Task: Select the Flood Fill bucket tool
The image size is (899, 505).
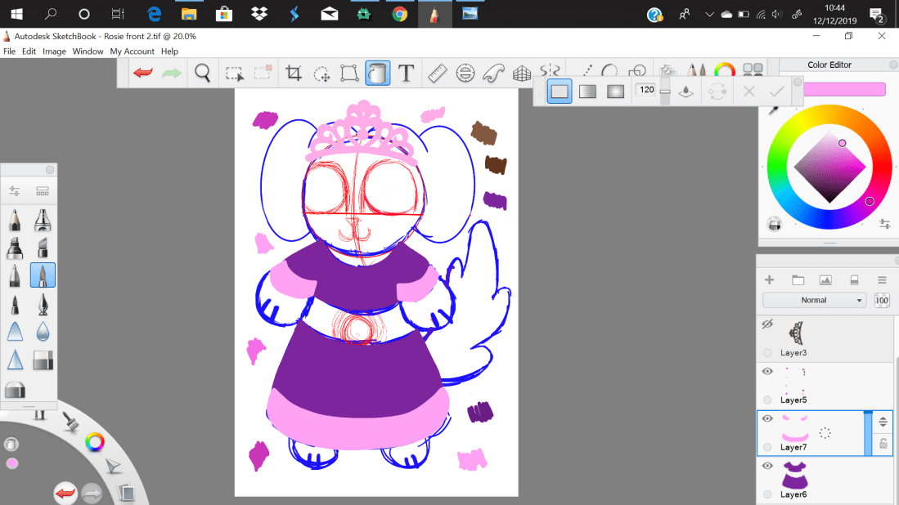Action: (x=377, y=74)
